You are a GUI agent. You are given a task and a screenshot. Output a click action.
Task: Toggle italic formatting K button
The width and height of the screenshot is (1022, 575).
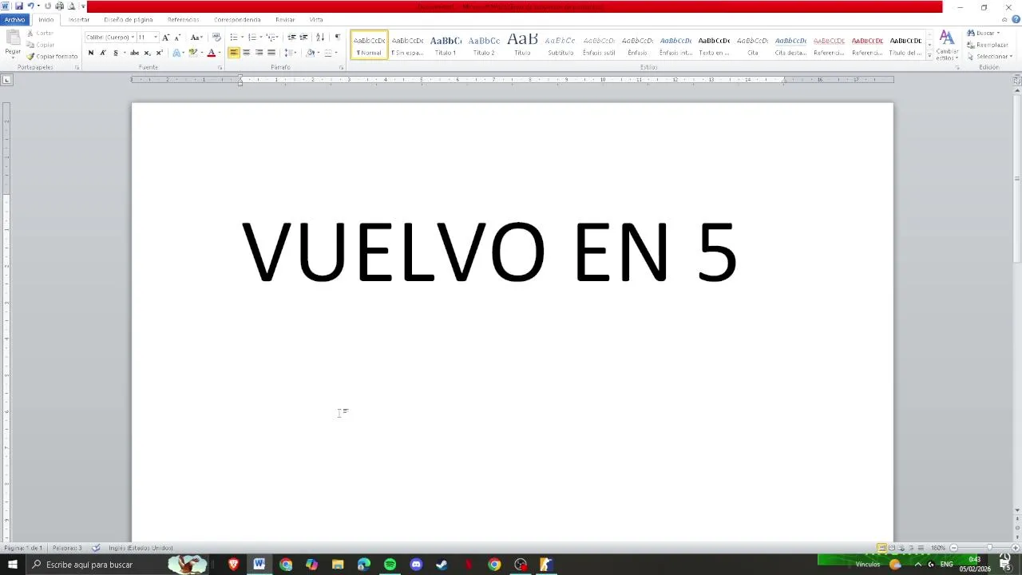[x=102, y=53]
